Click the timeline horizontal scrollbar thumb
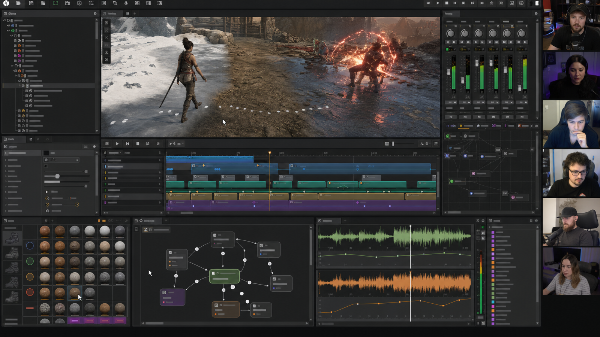 click(x=187, y=213)
